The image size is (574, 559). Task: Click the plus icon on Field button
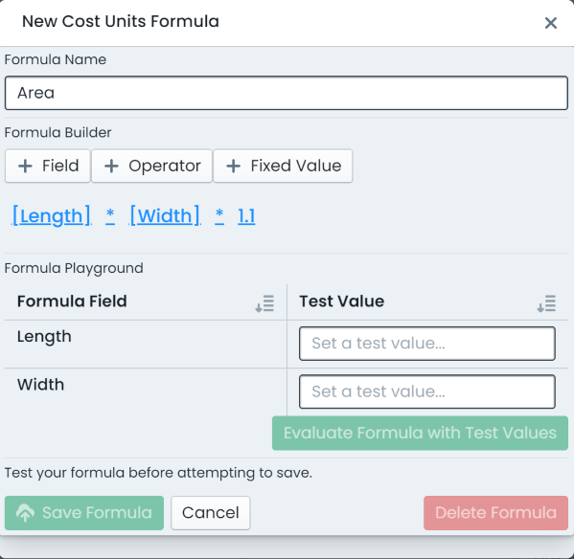25,166
